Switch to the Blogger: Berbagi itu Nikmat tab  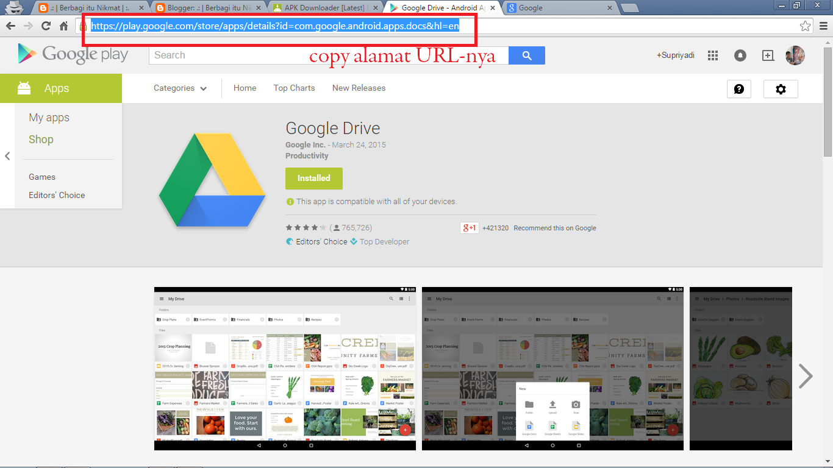(x=207, y=8)
